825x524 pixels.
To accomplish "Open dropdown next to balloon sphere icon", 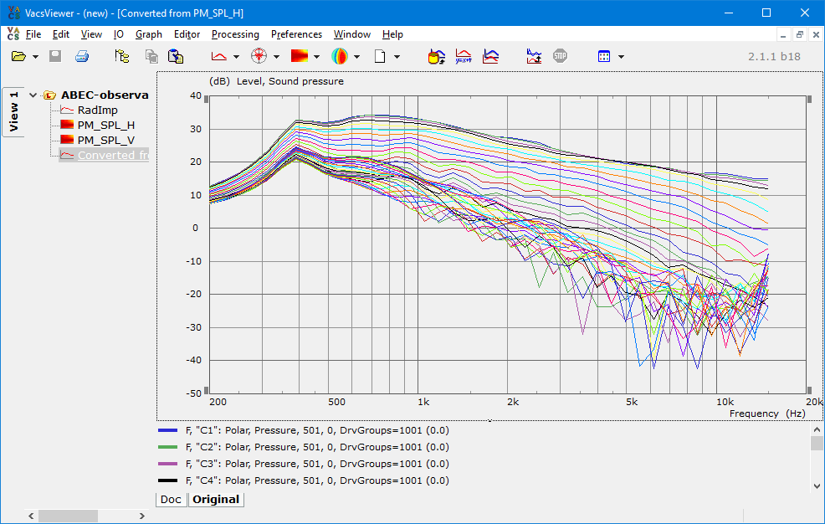I will [x=356, y=57].
